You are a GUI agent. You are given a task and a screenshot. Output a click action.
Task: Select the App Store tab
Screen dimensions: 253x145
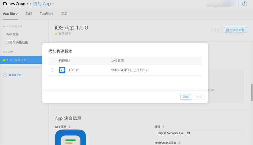[10, 14]
